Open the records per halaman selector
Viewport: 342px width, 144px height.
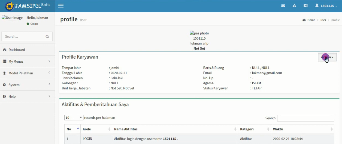(x=74, y=118)
